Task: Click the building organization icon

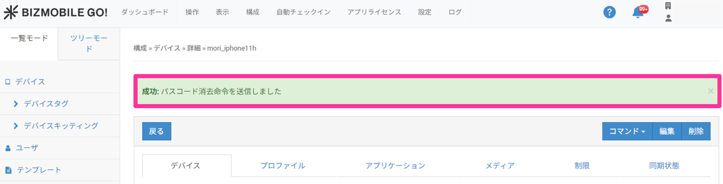Action: click(x=668, y=6)
